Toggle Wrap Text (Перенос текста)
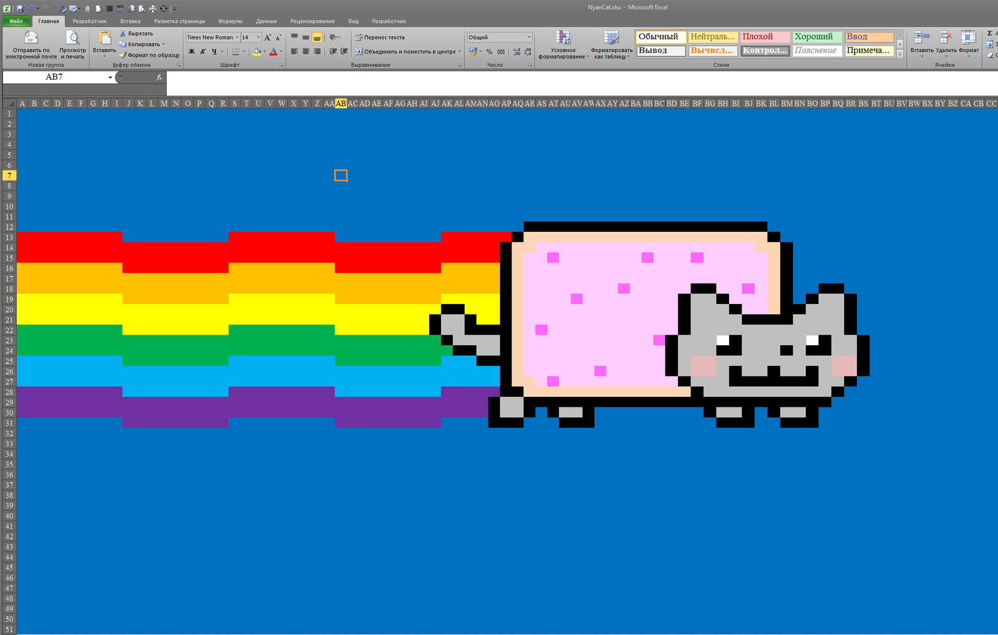This screenshot has height=635, width=998. point(380,37)
